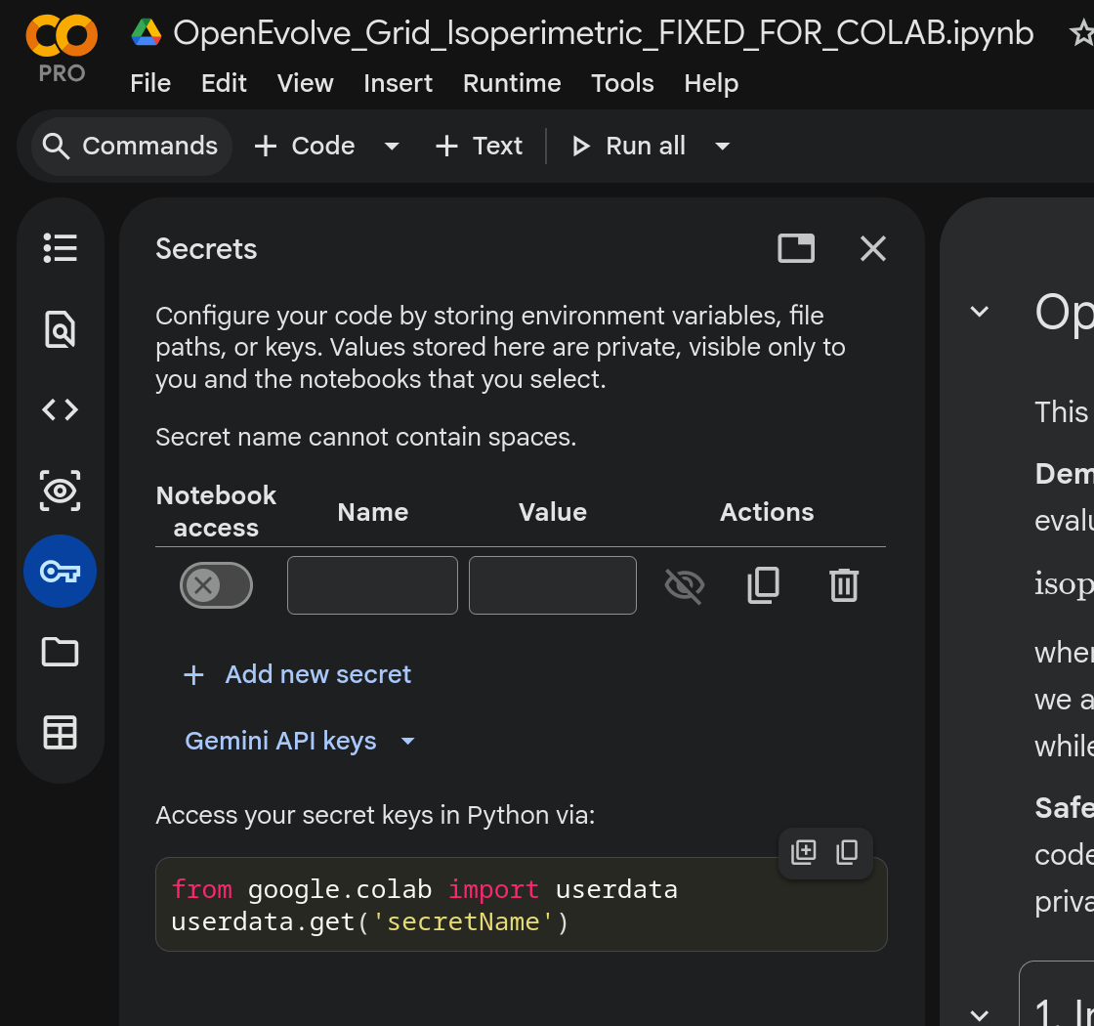Click the Google Drive icon beside notebook title
Image resolution: width=1094 pixels, height=1026 pixels.
pos(147,33)
